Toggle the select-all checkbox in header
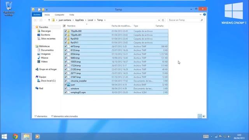249x140 pixels. tap(64, 26)
